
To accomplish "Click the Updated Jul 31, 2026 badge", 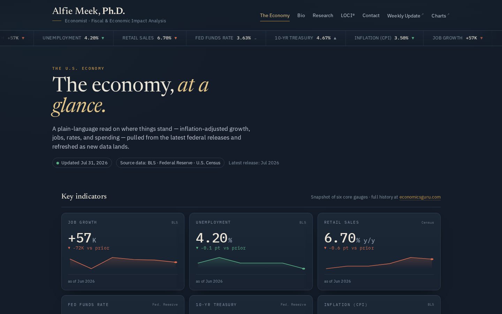I will point(82,163).
